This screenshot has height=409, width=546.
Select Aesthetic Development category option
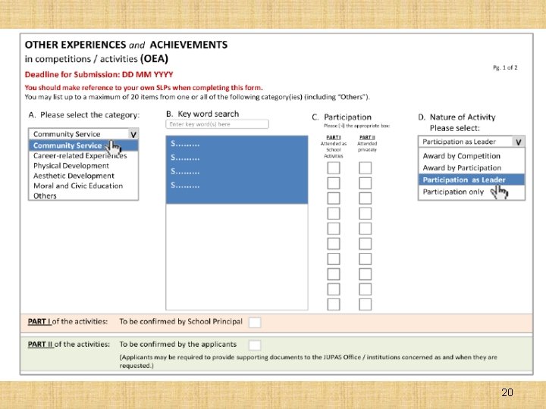coord(74,176)
